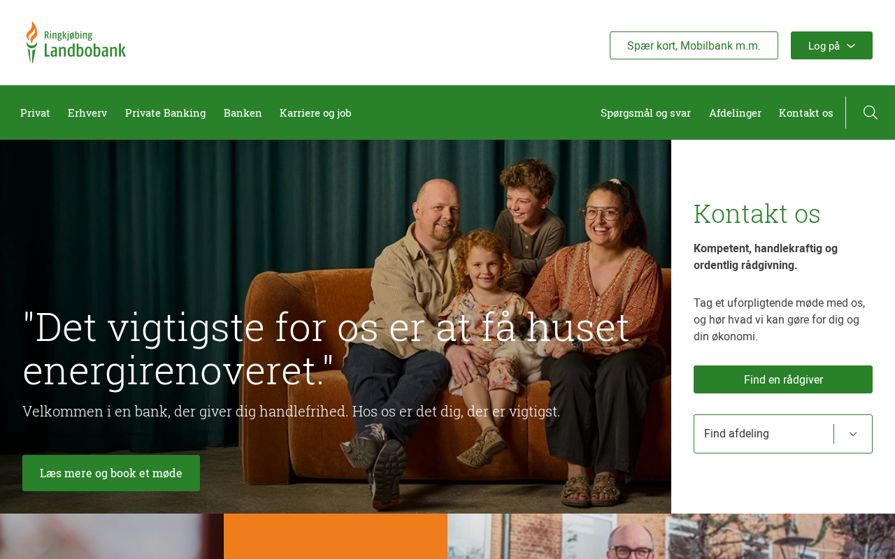895x559 pixels.
Task: Click the Ringkjøbing Landbobank logo
Action: click(76, 43)
